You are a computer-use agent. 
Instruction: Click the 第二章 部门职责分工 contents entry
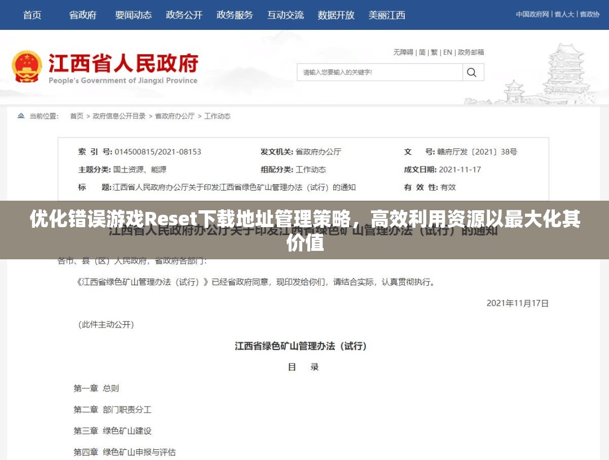112,409
